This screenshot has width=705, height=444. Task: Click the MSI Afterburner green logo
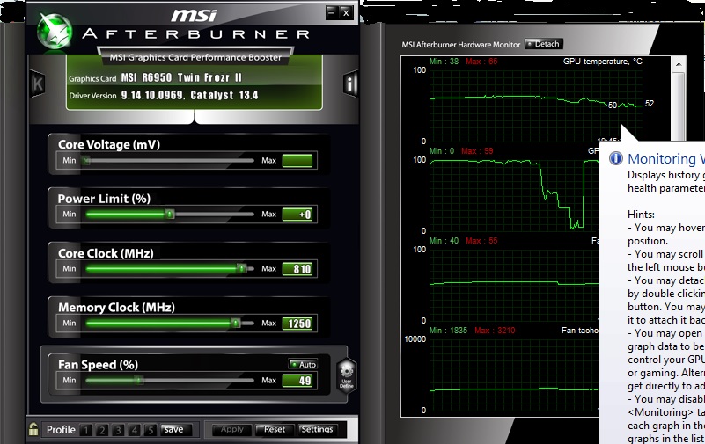click(55, 32)
